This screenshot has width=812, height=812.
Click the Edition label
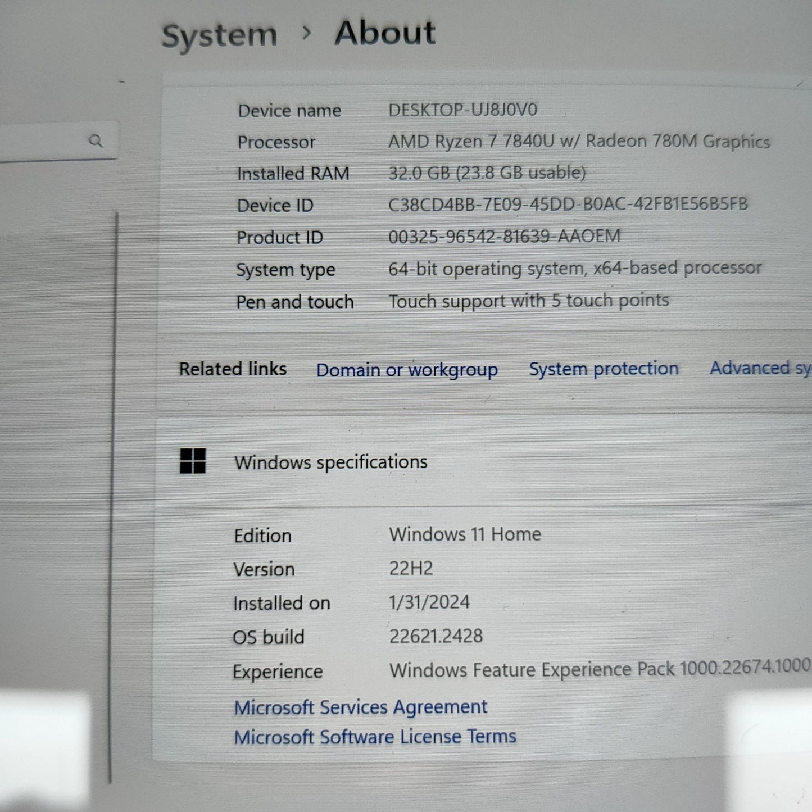[x=262, y=536]
